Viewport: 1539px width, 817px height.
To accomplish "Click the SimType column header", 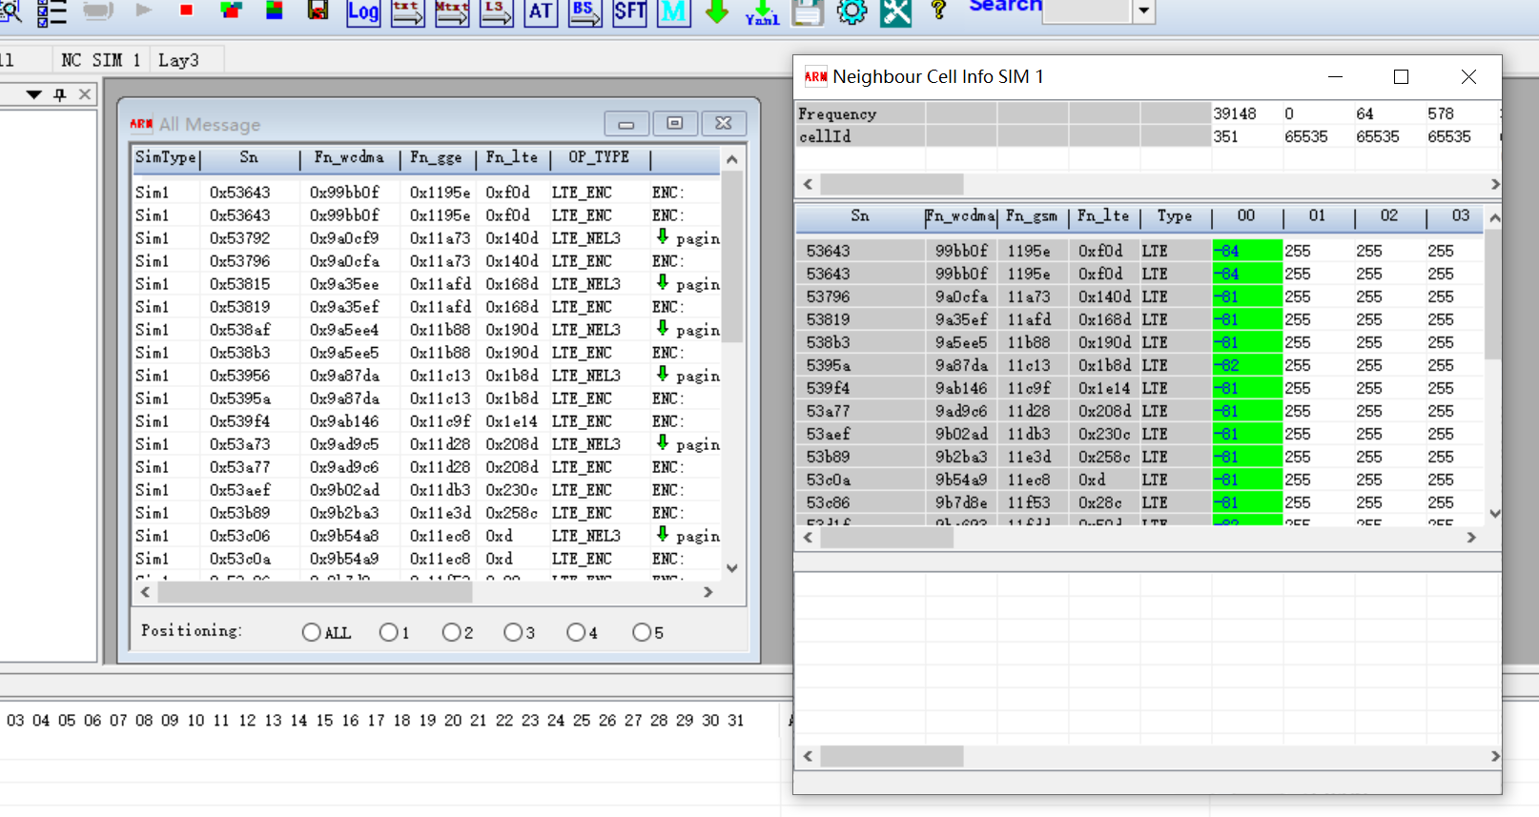I will (x=166, y=158).
